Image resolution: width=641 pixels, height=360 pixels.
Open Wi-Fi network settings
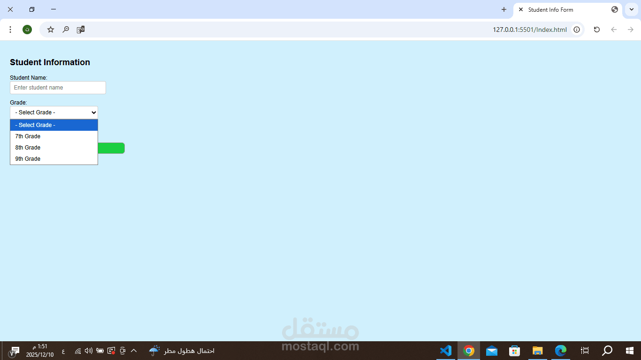click(x=78, y=351)
